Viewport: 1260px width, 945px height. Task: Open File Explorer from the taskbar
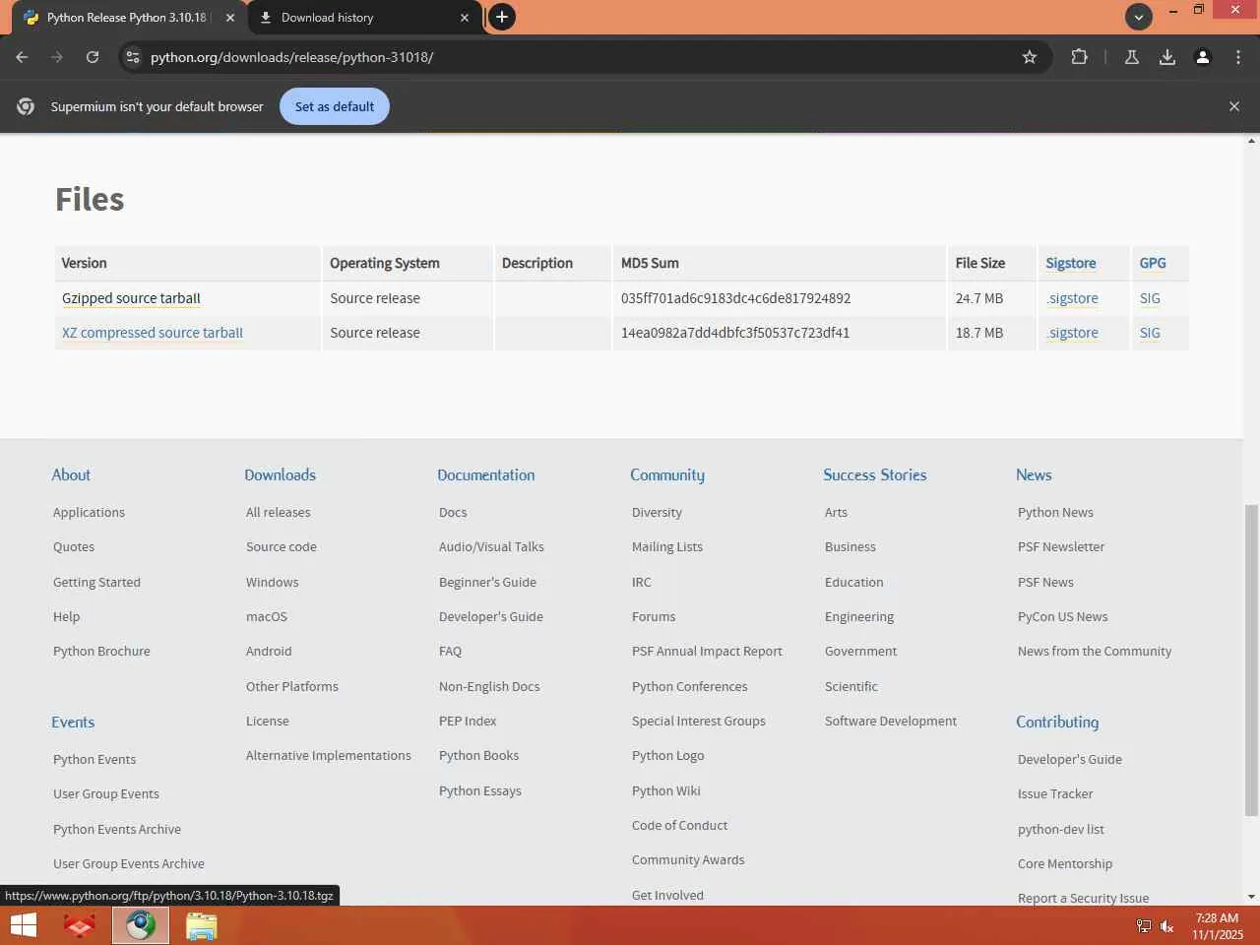point(201,925)
